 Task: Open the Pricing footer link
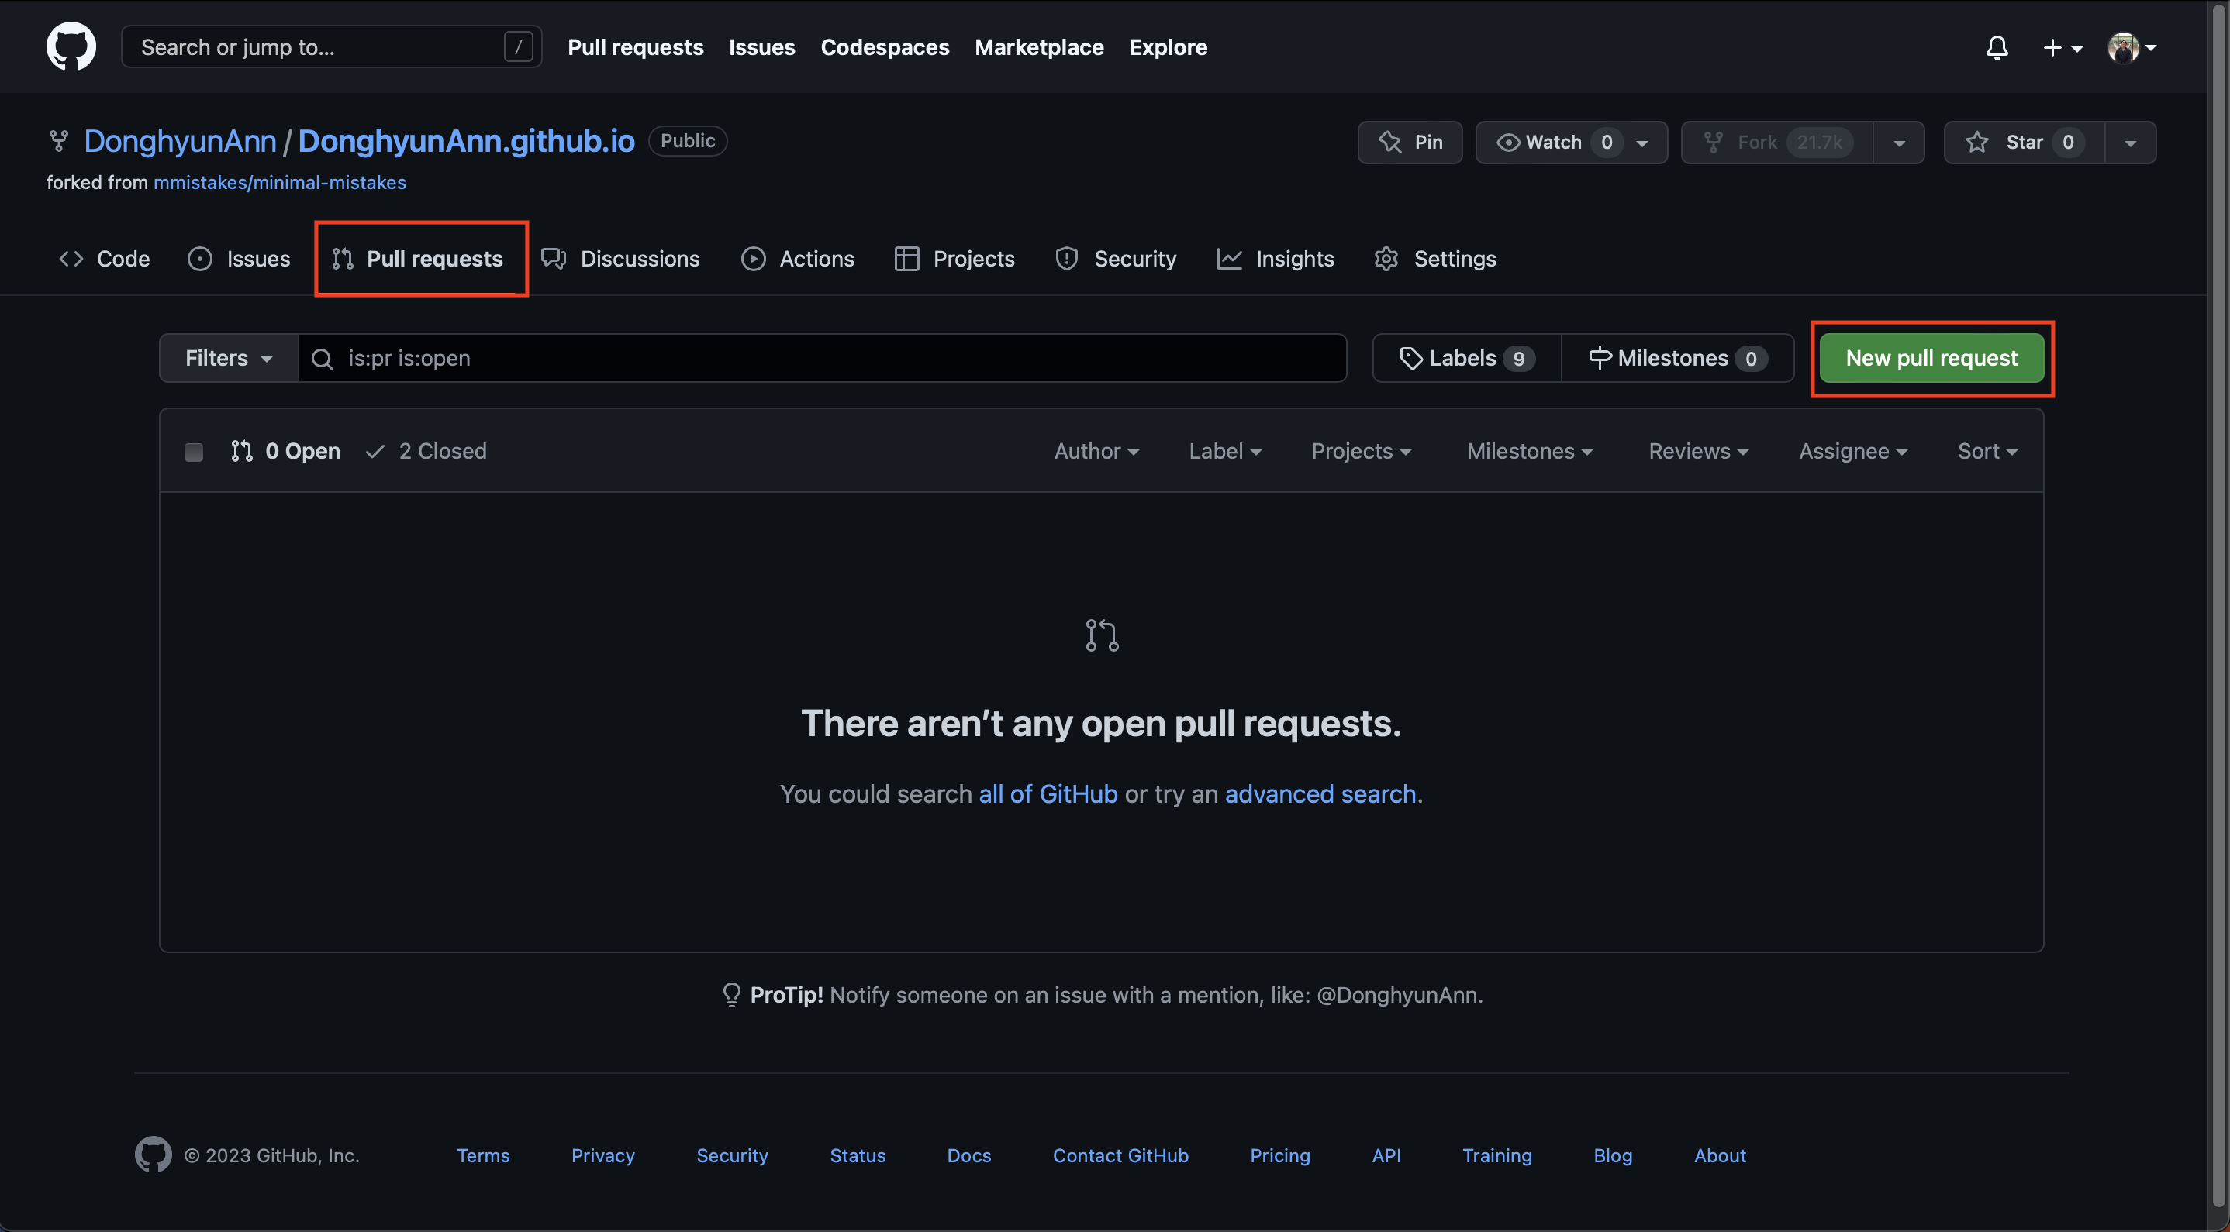point(1279,1156)
